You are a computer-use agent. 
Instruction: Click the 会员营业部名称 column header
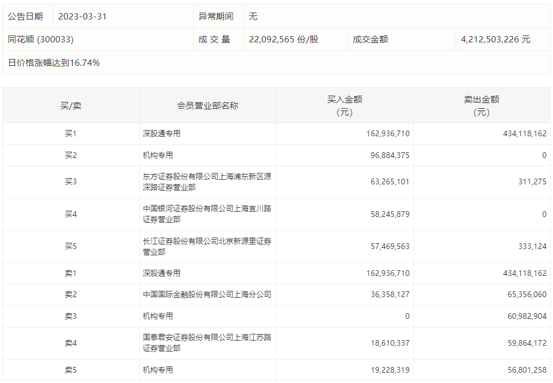(x=207, y=106)
